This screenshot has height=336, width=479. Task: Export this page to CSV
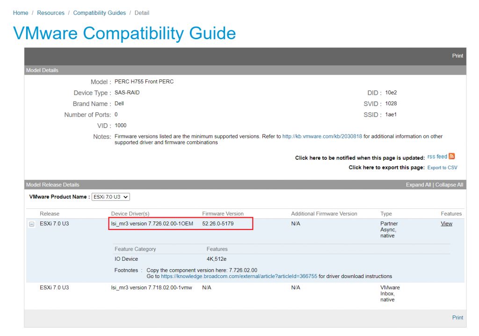(442, 168)
